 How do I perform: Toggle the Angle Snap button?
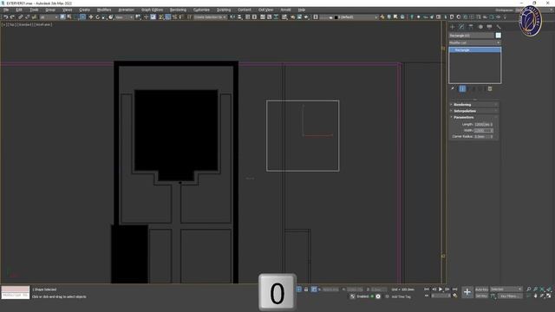pyautogui.click(x=167, y=17)
